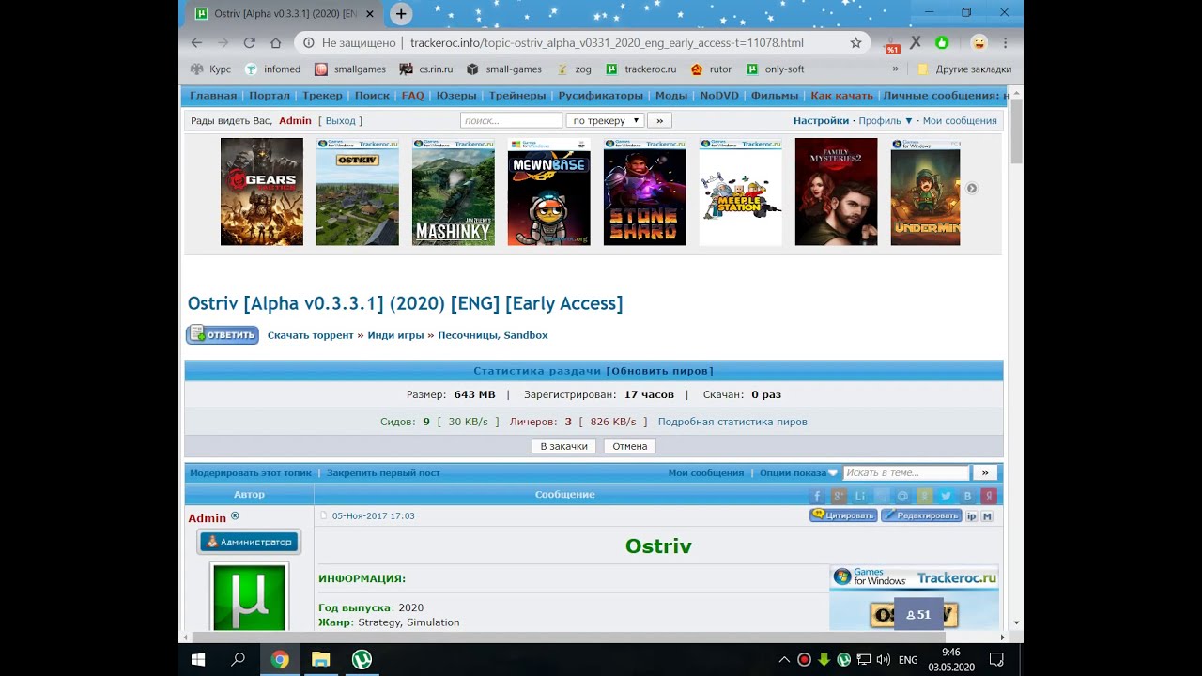Open the Stoneshard game cover

(644, 192)
